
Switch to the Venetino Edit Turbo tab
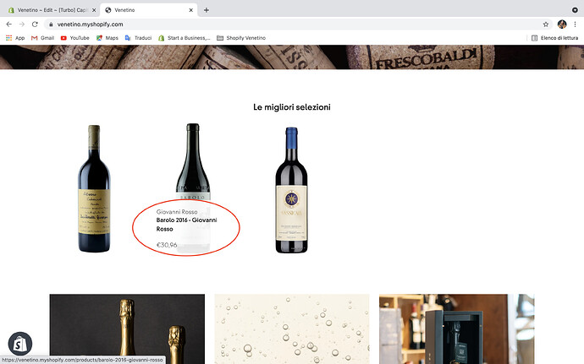click(x=52, y=10)
